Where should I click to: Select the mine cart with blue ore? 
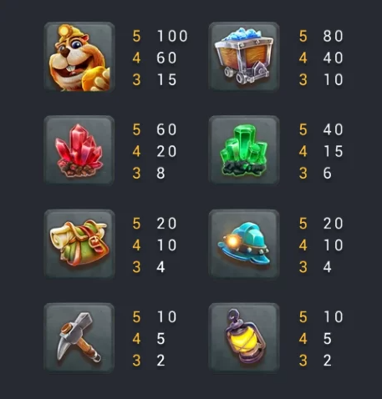tap(244, 56)
